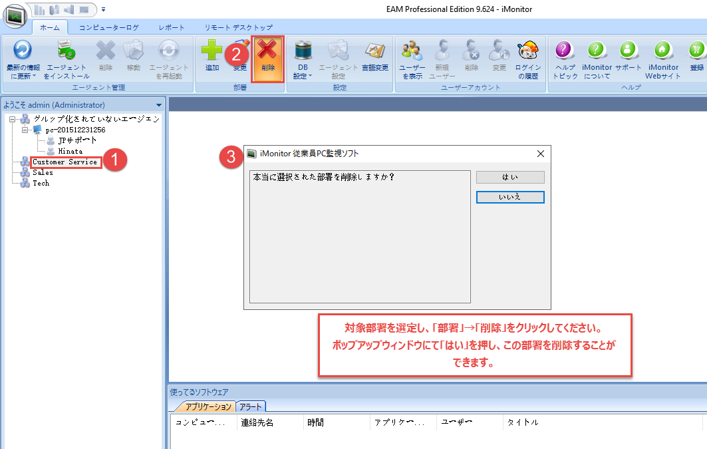
Task: Click the アプリケー... column header
Action: pyautogui.click(x=403, y=422)
